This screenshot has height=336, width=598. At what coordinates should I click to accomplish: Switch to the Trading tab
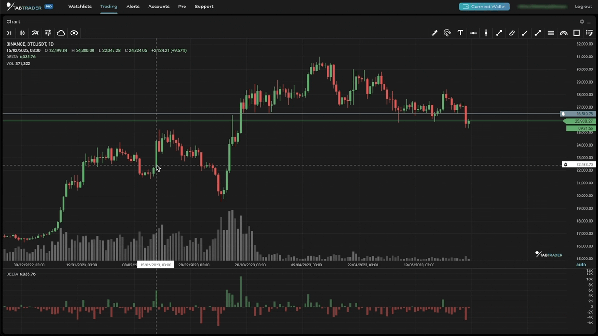108,6
